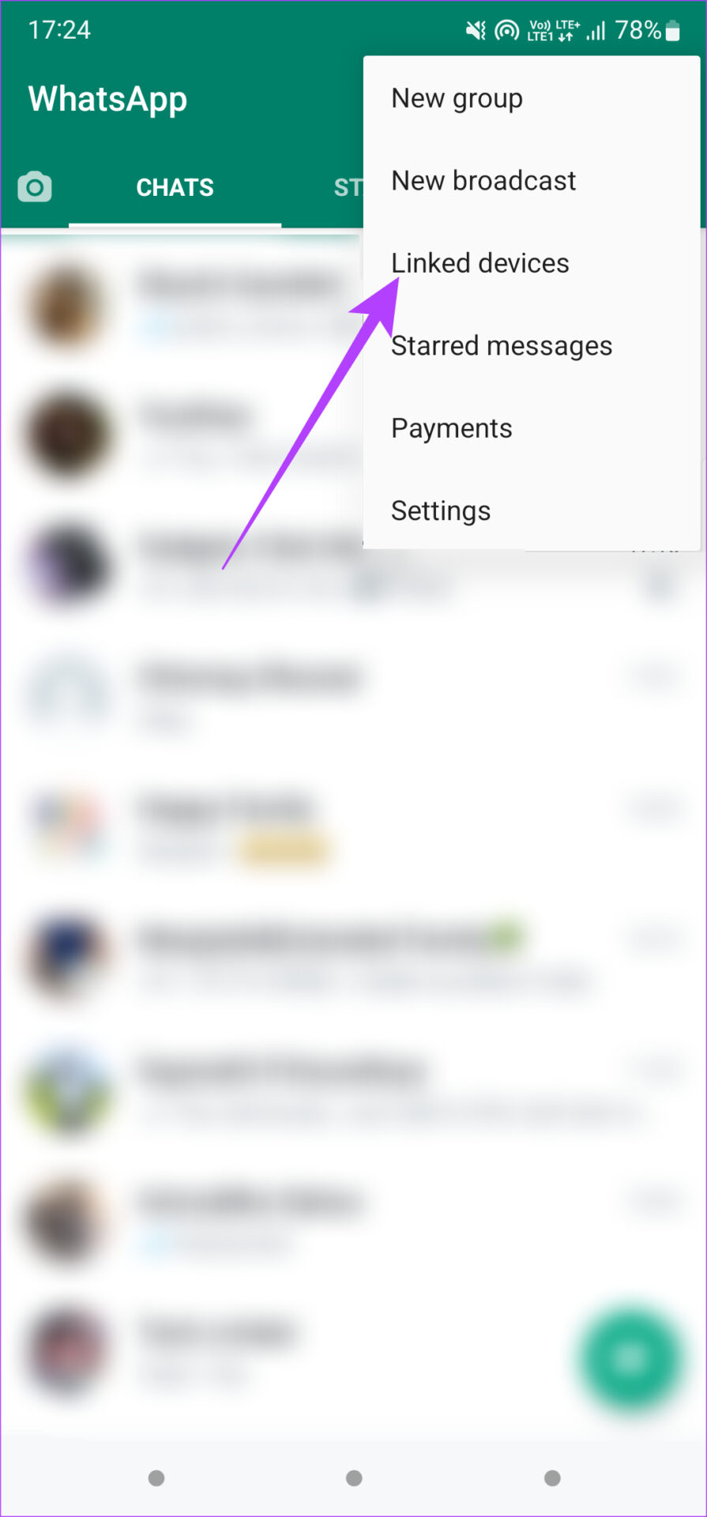Tap the first blurred chat avatar
The width and height of the screenshot is (707, 1517).
pos(66,306)
